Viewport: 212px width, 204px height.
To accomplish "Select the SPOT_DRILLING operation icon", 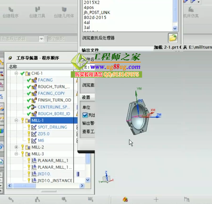I will 34,127.
